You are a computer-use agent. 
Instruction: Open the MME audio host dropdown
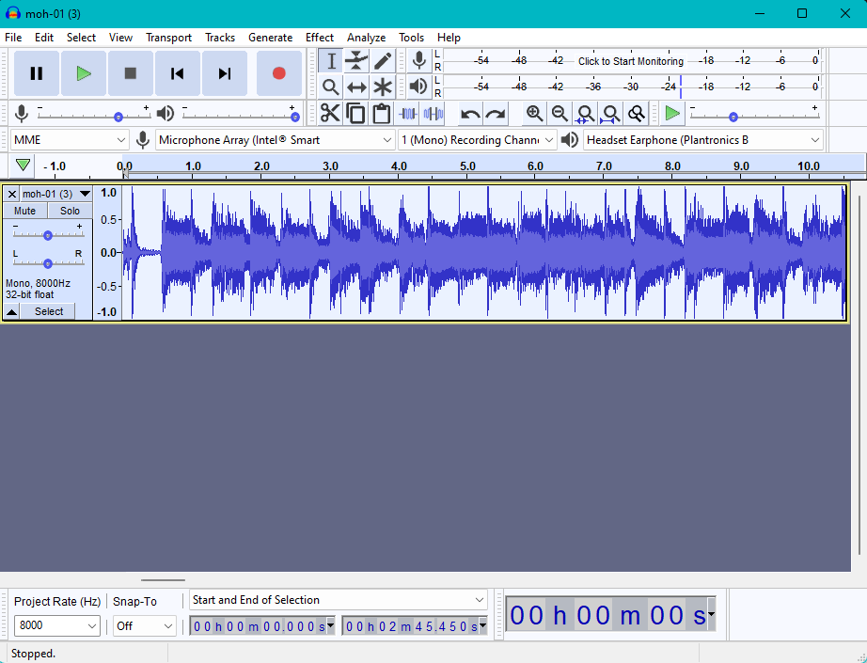tap(70, 140)
